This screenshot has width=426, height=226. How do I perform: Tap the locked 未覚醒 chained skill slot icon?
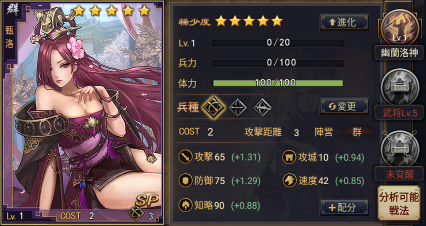[x=399, y=148]
